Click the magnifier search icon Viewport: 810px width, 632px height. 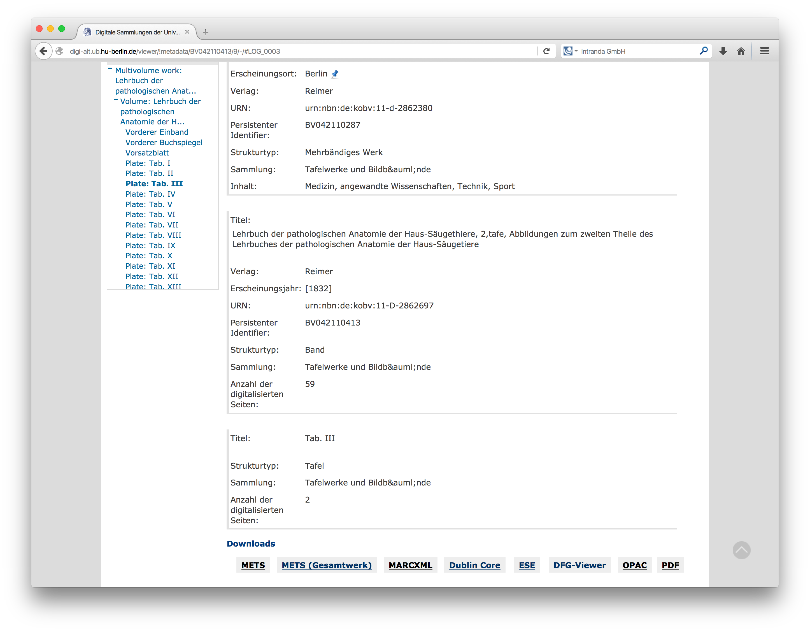pos(703,51)
